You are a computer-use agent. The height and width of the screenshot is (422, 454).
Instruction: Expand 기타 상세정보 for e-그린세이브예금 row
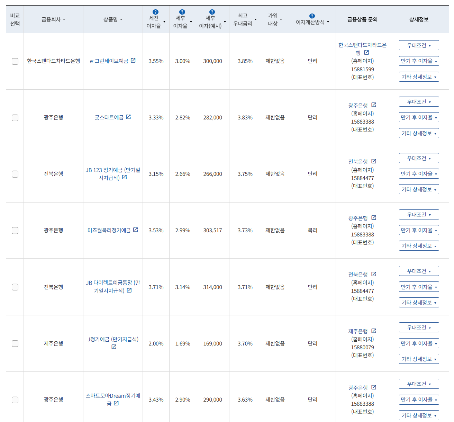[419, 77]
